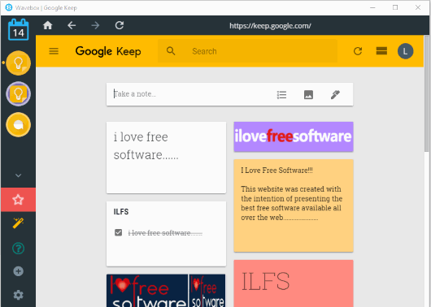Image resolution: width=431 pixels, height=307 pixels.
Task: Open the 'i love free software......' note
Action: (166, 158)
